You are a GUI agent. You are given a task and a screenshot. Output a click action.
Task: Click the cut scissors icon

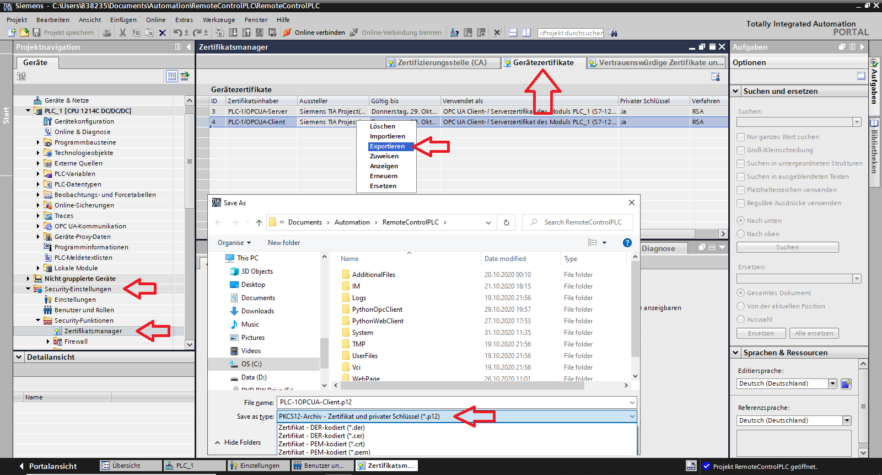[x=122, y=33]
